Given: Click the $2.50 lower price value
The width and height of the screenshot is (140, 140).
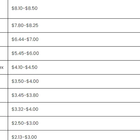Looking at the screenshot, I should 18,123.
